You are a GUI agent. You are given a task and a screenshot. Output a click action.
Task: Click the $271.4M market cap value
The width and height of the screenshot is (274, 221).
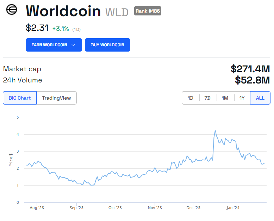(x=250, y=69)
